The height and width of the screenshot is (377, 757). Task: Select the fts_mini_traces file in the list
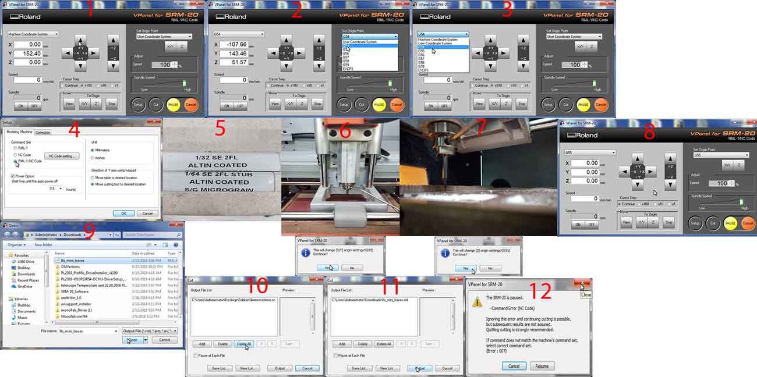coord(115,261)
